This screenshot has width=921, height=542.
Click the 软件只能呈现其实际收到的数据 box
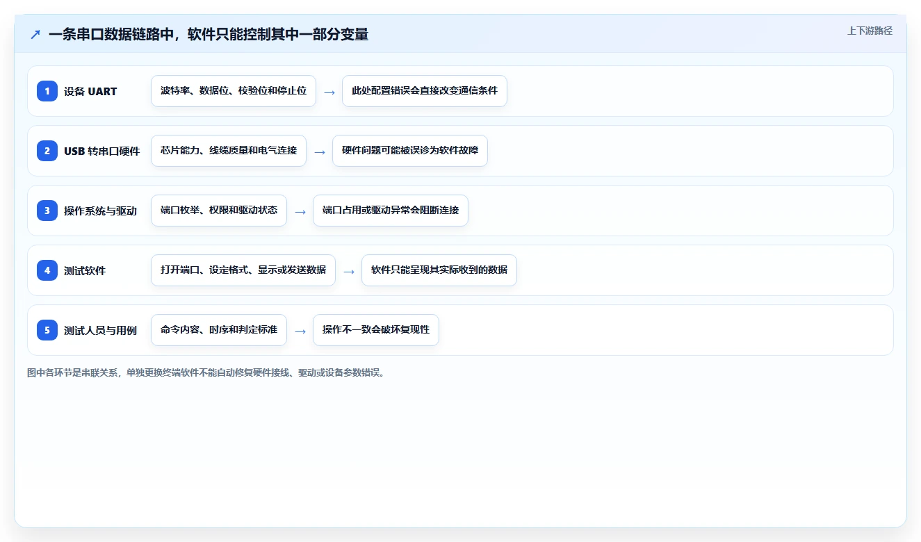[439, 270]
